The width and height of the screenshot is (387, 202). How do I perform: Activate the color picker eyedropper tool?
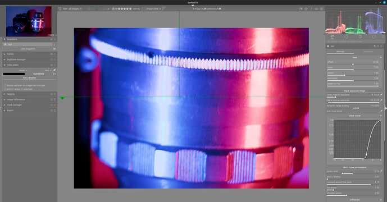tap(54, 71)
